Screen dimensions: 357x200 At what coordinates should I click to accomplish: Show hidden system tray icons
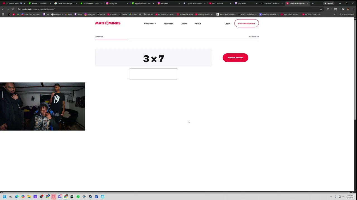[331, 197]
